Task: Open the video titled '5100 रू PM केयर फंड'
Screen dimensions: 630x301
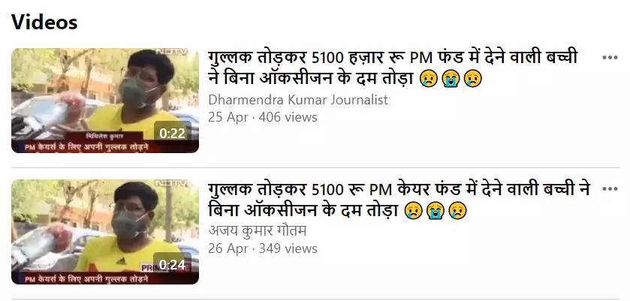Action: coord(399,200)
